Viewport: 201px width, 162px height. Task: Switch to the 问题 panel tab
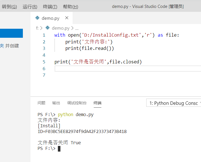pyautogui.click(x=41, y=103)
